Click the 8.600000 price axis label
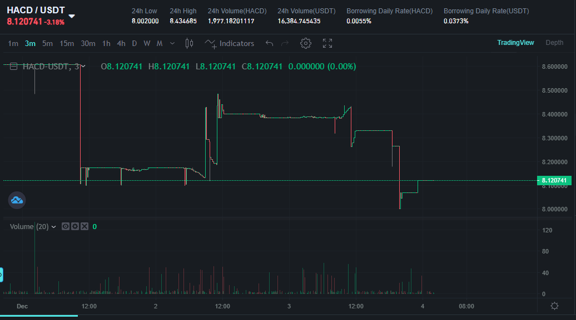The height and width of the screenshot is (320, 576). point(554,67)
